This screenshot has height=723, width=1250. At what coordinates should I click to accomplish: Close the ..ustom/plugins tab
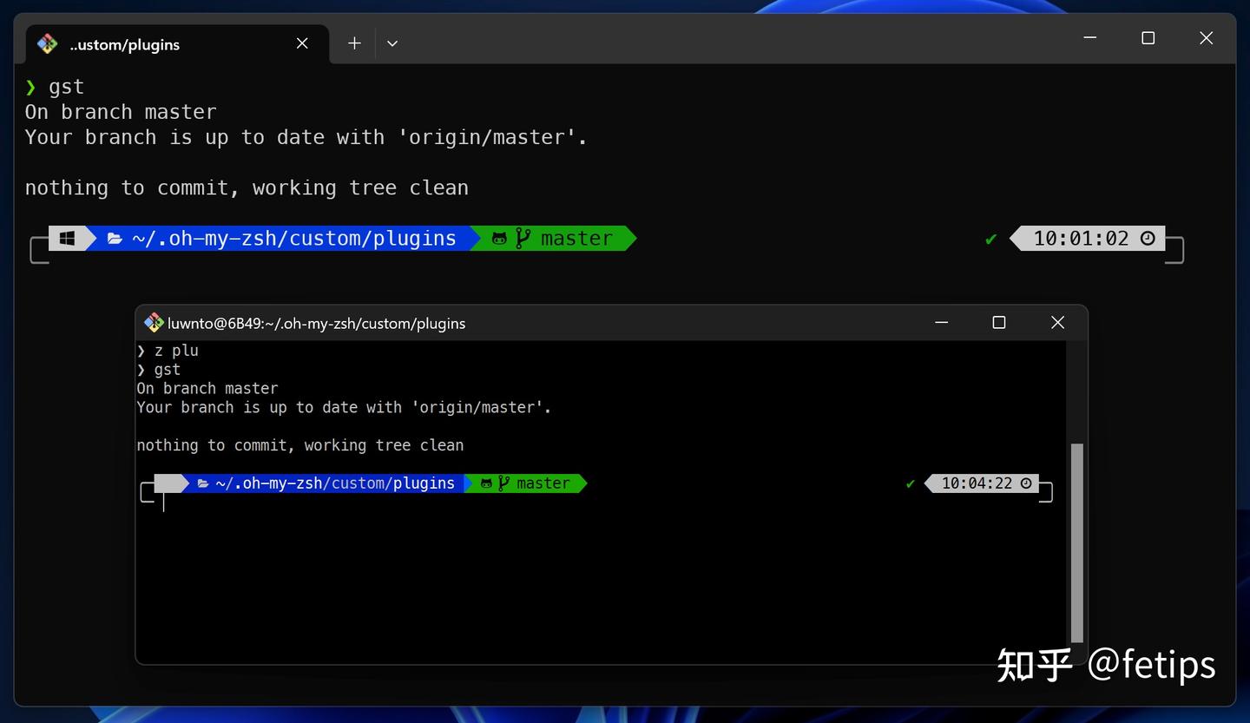pos(301,43)
